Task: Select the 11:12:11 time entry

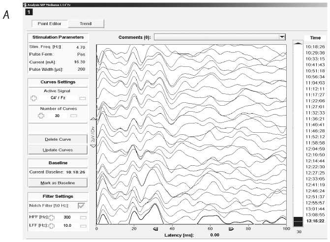Action: click(315, 89)
